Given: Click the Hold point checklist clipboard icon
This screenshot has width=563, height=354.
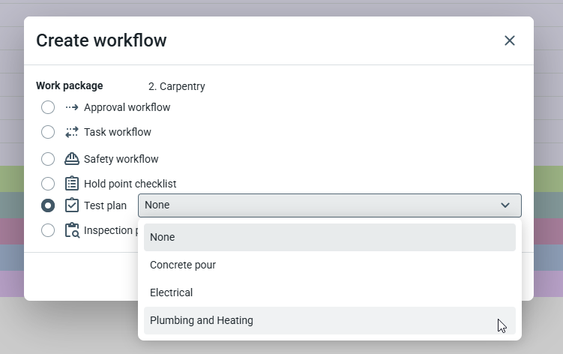Looking at the screenshot, I should (x=72, y=184).
